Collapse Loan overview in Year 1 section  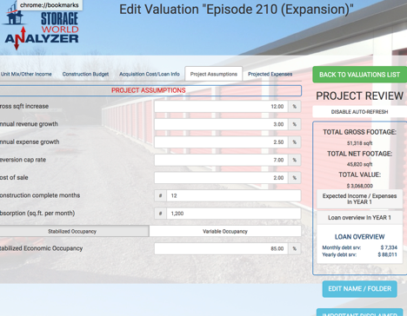point(359,218)
